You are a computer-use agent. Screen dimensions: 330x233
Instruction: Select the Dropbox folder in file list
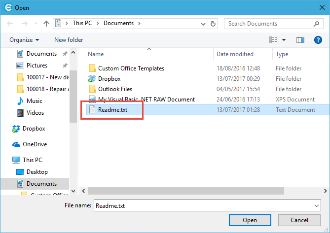(109, 79)
